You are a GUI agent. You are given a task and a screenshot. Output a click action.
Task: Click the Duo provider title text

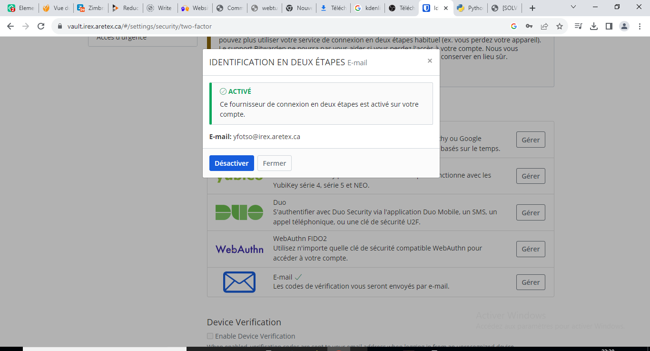(x=280, y=202)
